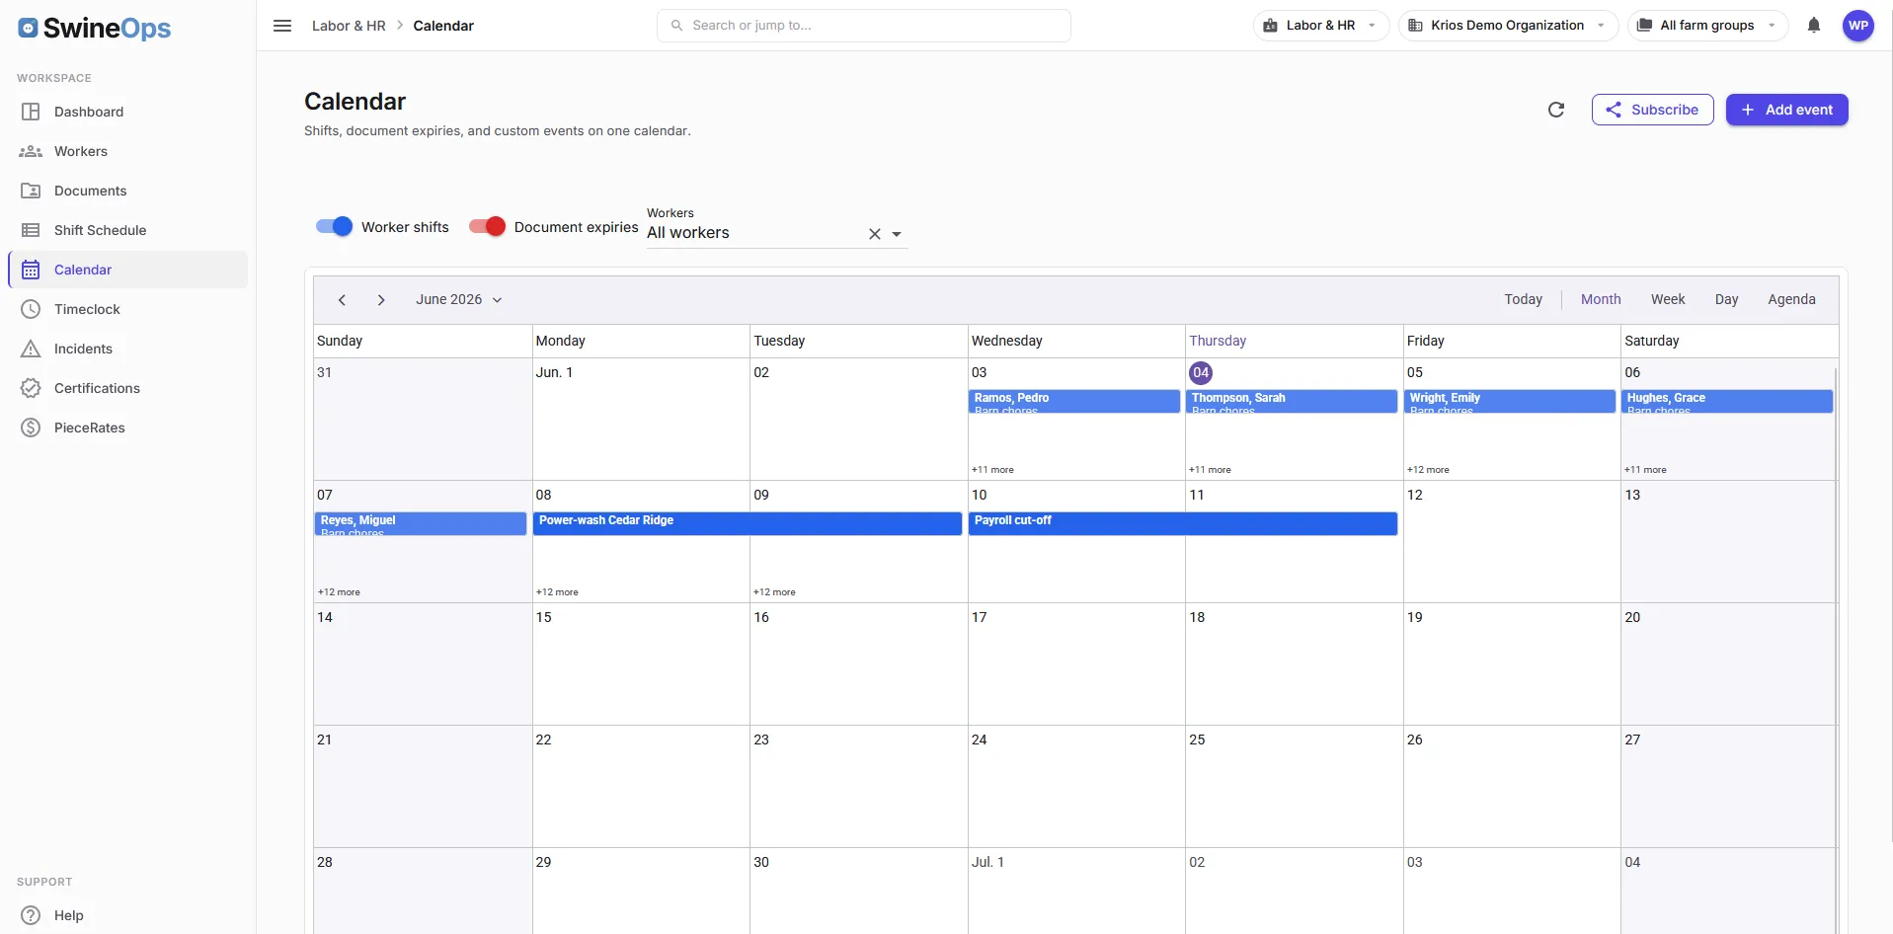
Task: Click date 15 in the calendar
Action: click(544, 618)
